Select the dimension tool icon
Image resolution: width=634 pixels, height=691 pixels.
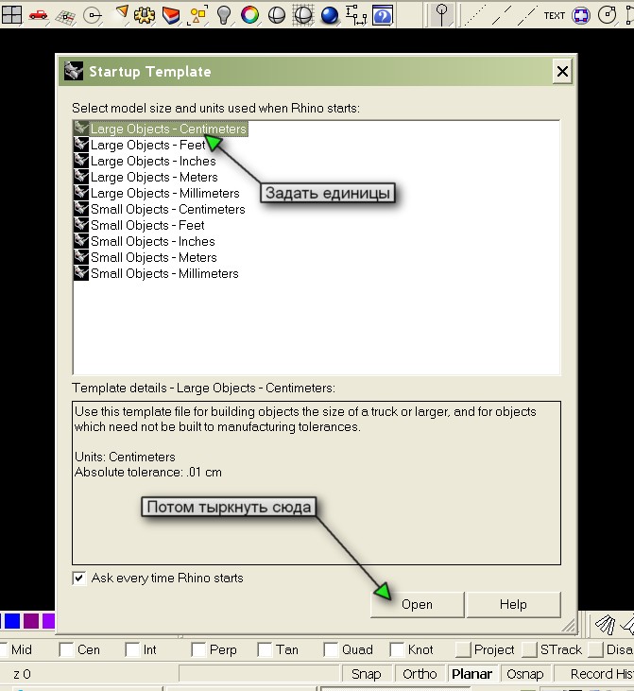tap(356, 15)
